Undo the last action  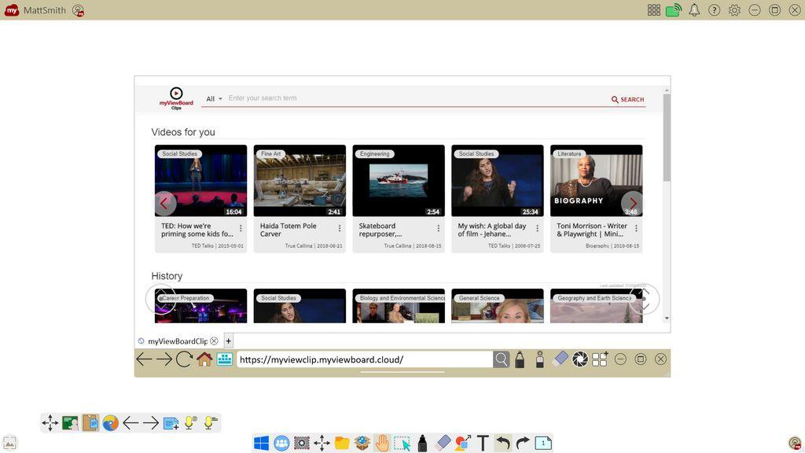(503, 443)
